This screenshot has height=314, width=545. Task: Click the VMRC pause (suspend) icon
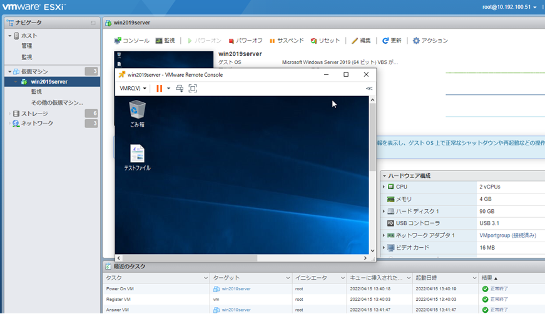pos(159,89)
